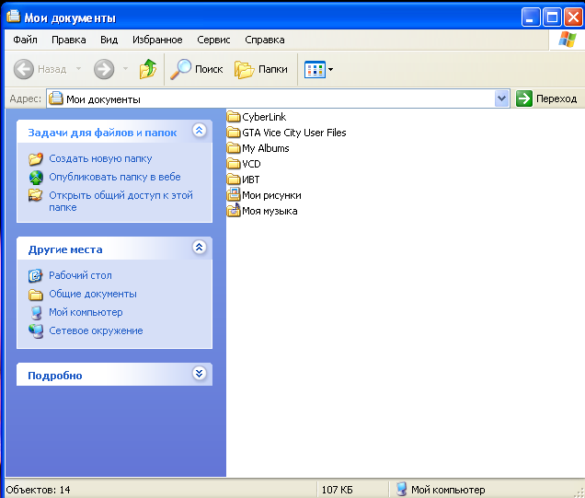Click the GTA Vice City User Files name
This screenshot has height=498, width=585.
[294, 133]
